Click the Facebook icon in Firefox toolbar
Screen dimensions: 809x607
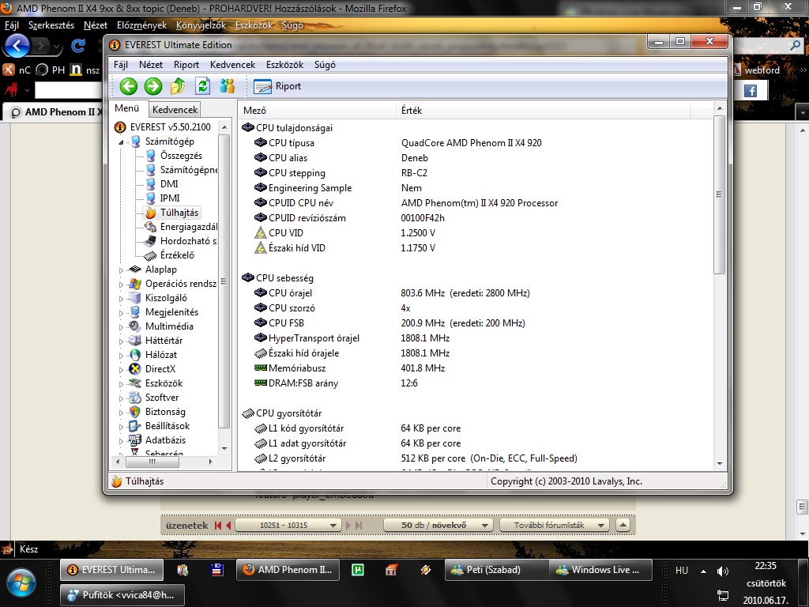click(x=751, y=92)
